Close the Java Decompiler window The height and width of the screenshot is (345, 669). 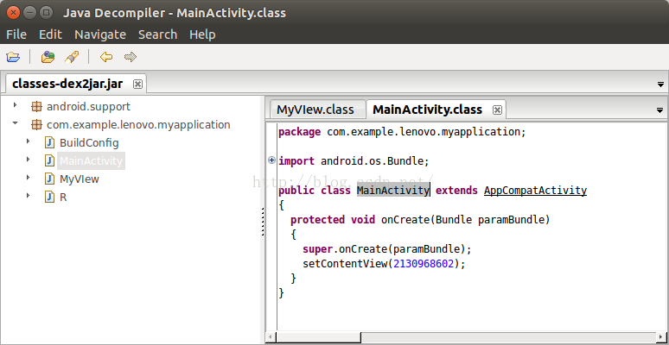13,12
